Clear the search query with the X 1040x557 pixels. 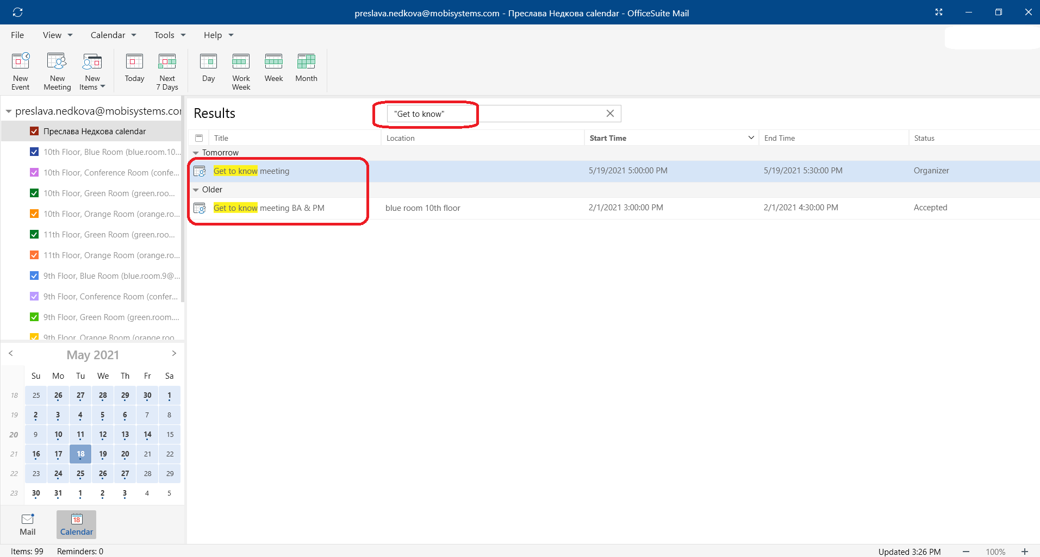click(x=609, y=113)
